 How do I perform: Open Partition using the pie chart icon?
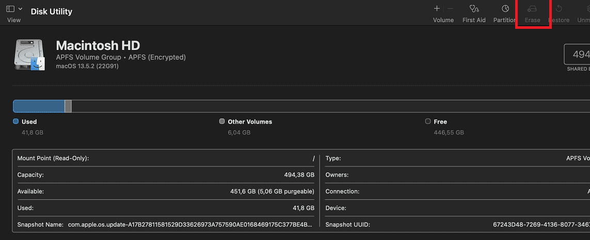point(505,9)
